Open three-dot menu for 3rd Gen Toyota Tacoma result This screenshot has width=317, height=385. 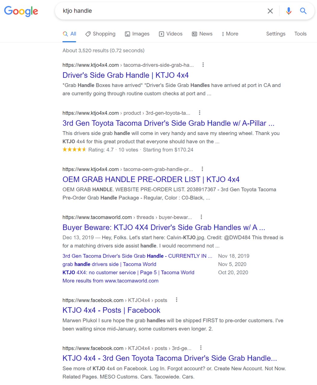pos(200,113)
